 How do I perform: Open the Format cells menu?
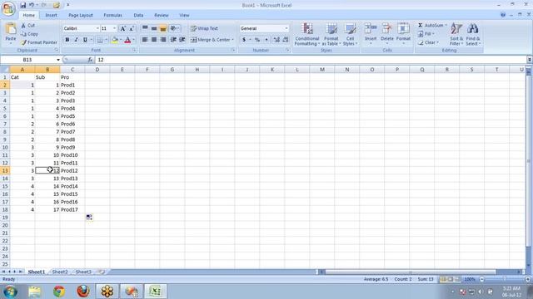coord(403,33)
